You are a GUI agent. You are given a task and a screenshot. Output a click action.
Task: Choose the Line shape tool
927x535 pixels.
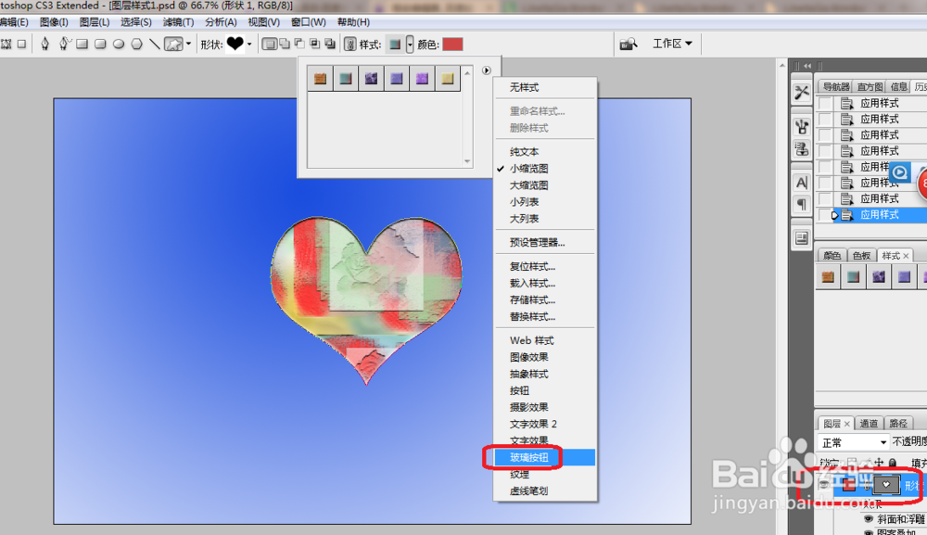(x=154, y=44)
